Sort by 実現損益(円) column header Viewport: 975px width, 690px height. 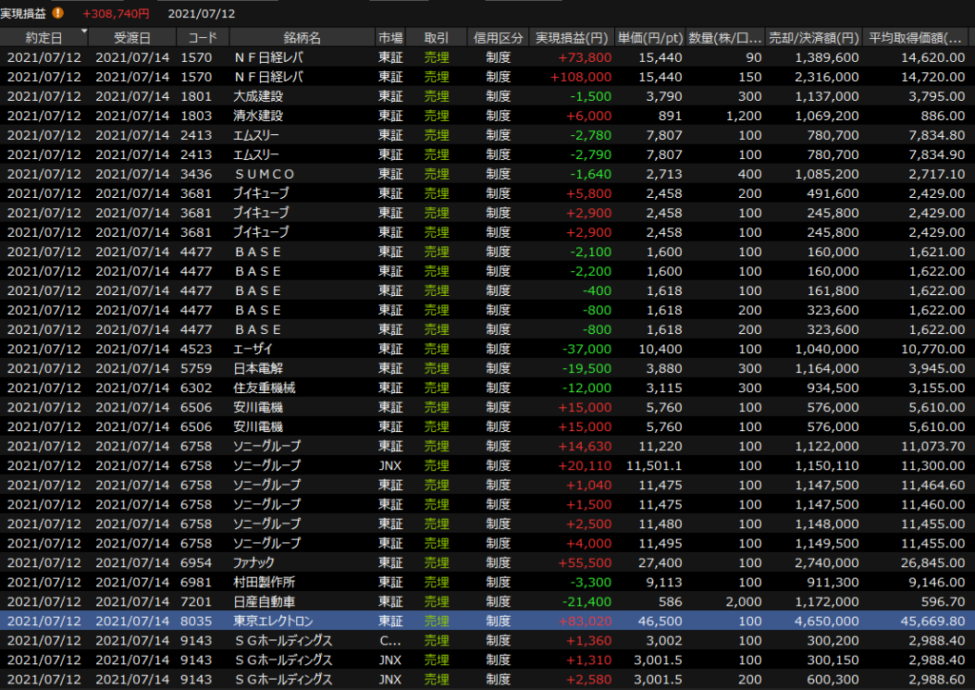click(571, 38)
